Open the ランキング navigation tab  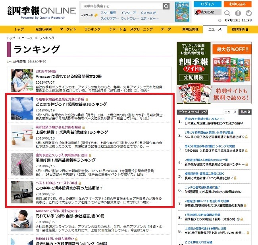92,29
